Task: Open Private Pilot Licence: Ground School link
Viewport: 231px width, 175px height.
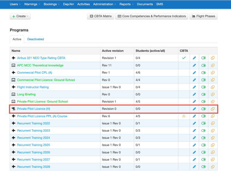Action: click(42, 102)
